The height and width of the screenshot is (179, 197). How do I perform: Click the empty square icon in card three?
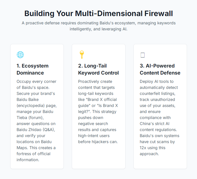[143, 55]
